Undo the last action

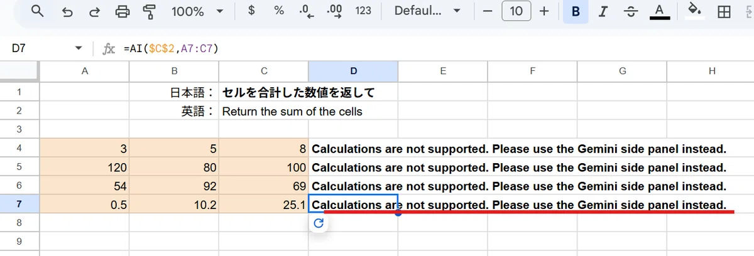pos(67,11)
